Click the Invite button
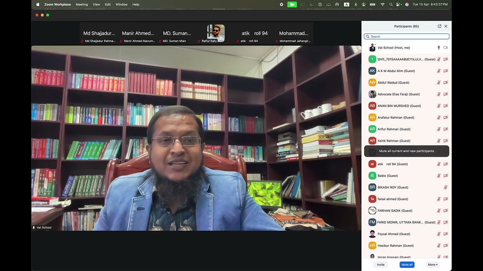483x271 pixels. click(381, 265)
